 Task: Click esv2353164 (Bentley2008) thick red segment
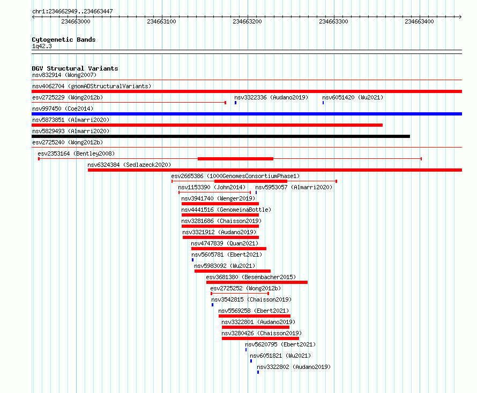point(235,159)
